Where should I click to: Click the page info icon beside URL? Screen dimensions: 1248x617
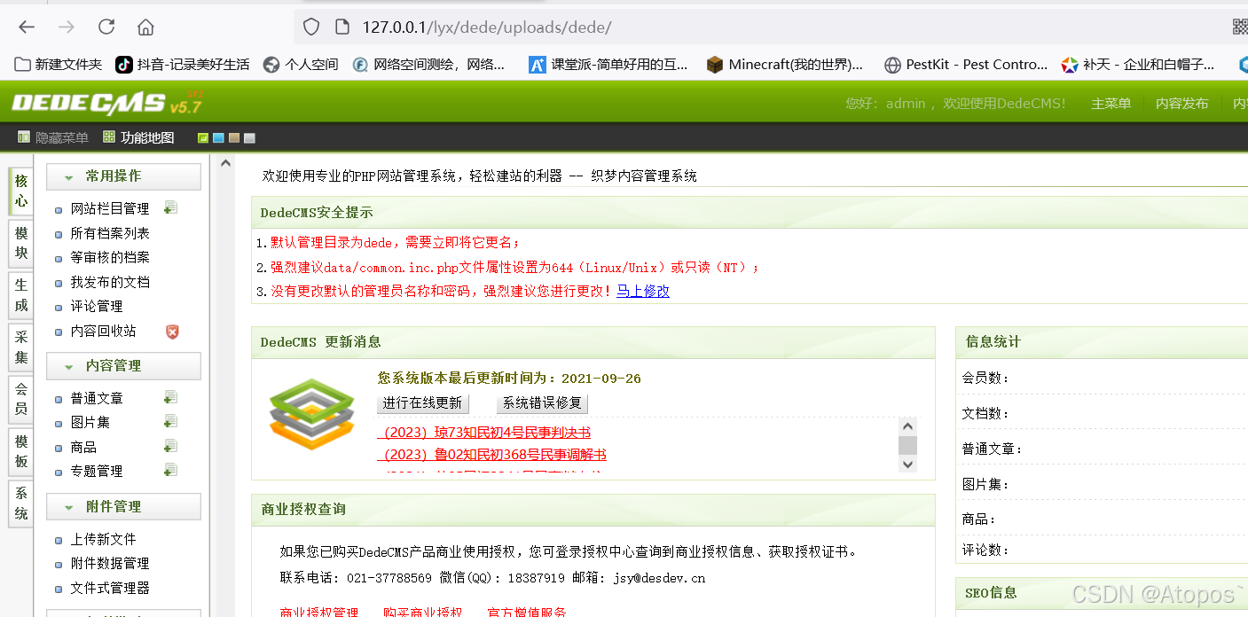342,27
